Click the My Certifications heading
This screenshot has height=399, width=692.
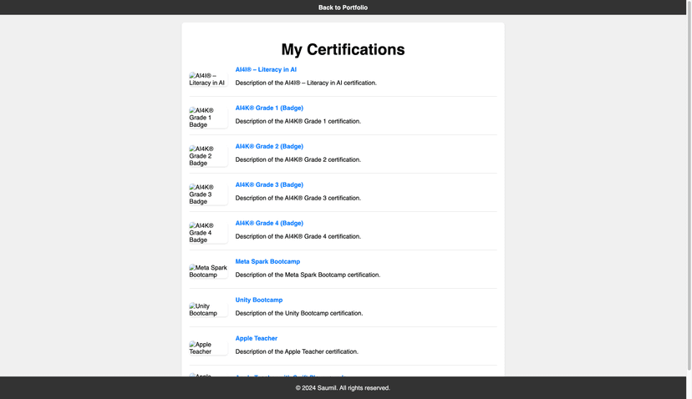tap(343, 49)
